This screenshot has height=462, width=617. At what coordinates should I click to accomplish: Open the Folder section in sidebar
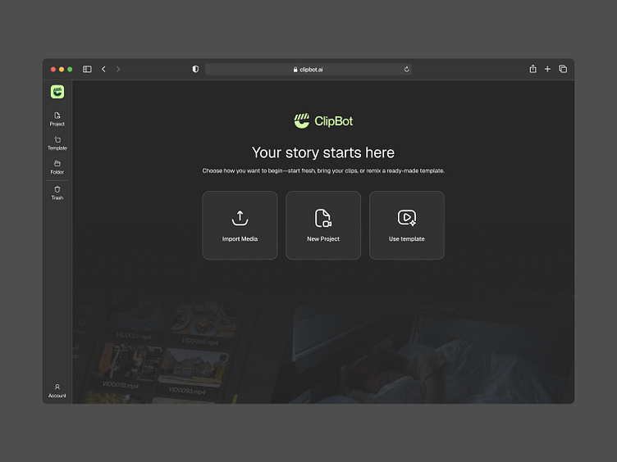[57, 167]
